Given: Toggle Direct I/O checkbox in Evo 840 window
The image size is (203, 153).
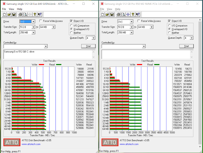Looking at the screenshot, I should pos(71,21).
